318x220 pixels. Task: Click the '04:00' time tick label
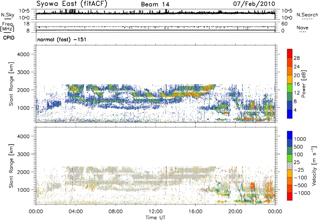click(76, 212)
